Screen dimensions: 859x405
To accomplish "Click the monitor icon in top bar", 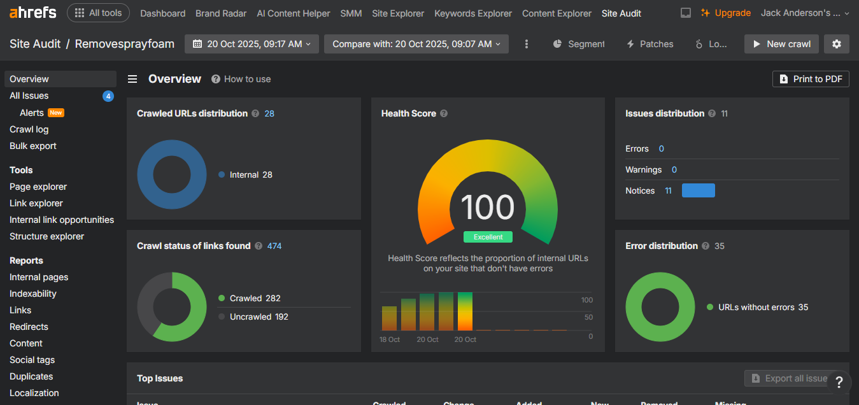I will pos(686,13).
